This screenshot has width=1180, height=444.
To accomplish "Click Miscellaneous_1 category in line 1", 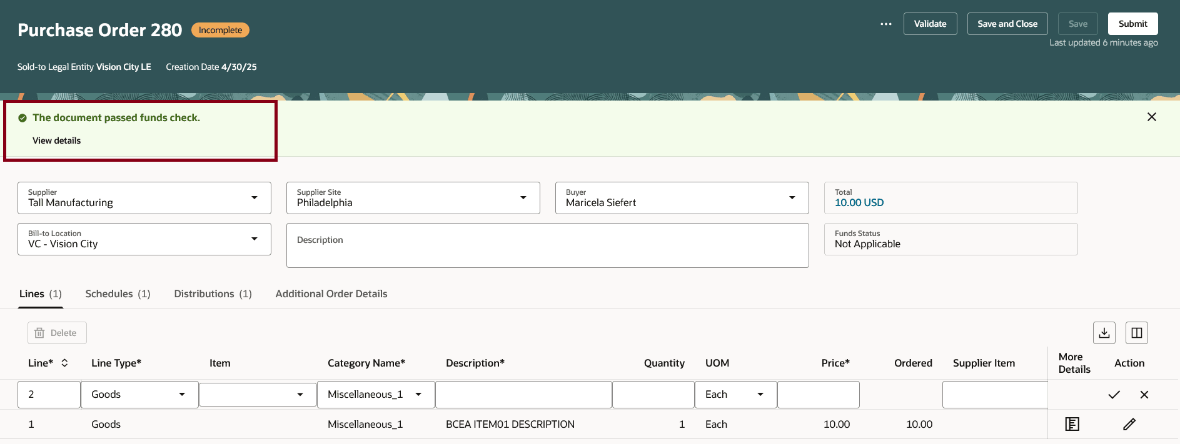I will point(365,425).
